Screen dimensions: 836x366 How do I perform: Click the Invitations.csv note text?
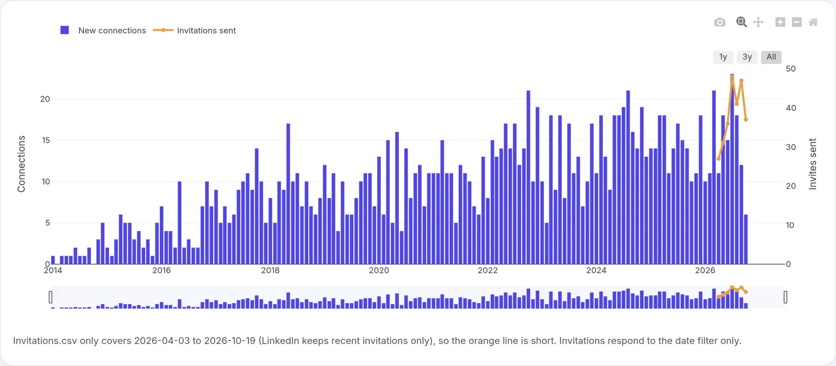pos(377,341)
